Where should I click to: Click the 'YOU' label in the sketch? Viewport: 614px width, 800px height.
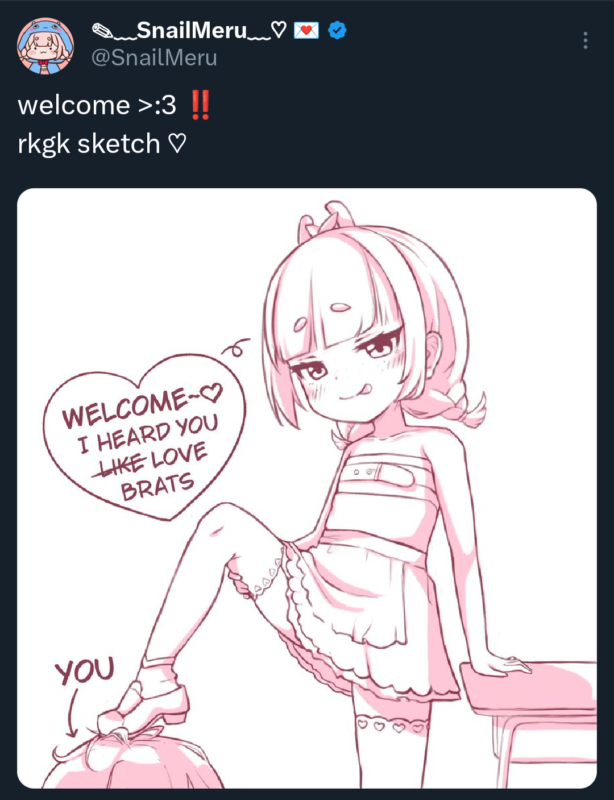tap(85, 671)
